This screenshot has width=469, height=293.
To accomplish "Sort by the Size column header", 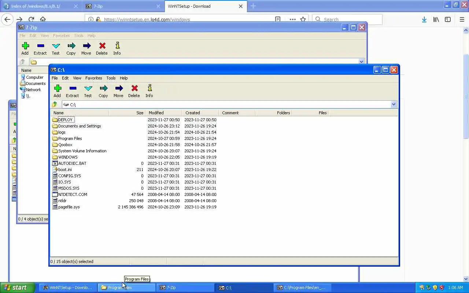I will pyautogui.click(x=127, y=113).
